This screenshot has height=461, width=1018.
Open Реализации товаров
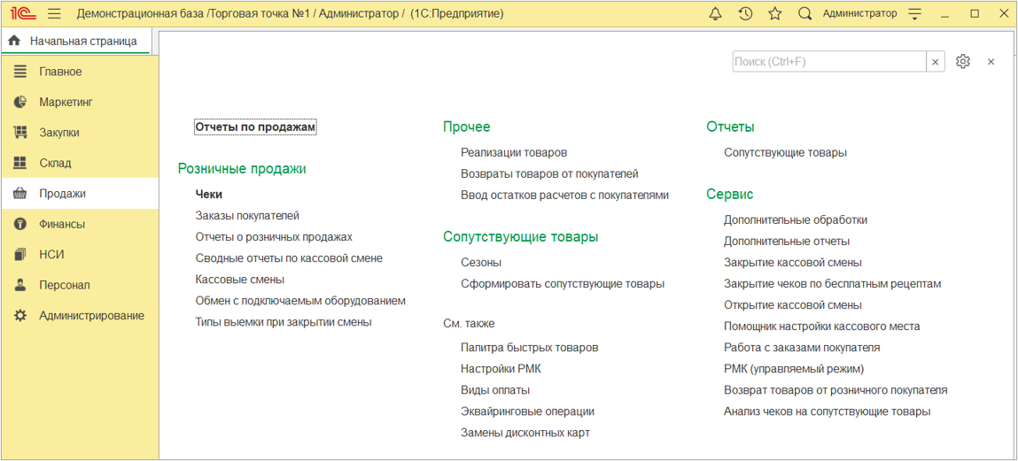coord(514,153)
